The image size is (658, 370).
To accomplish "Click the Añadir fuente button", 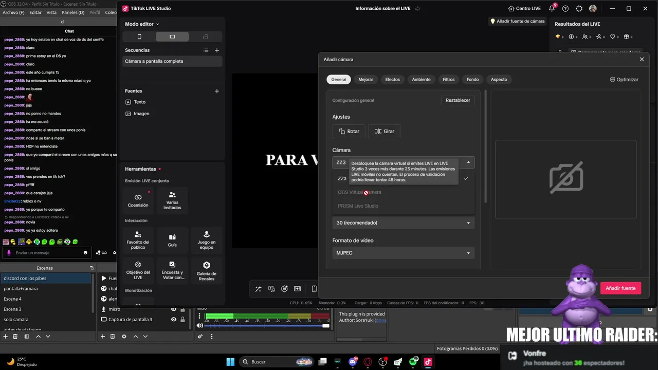I will click(x=620, y=288).
